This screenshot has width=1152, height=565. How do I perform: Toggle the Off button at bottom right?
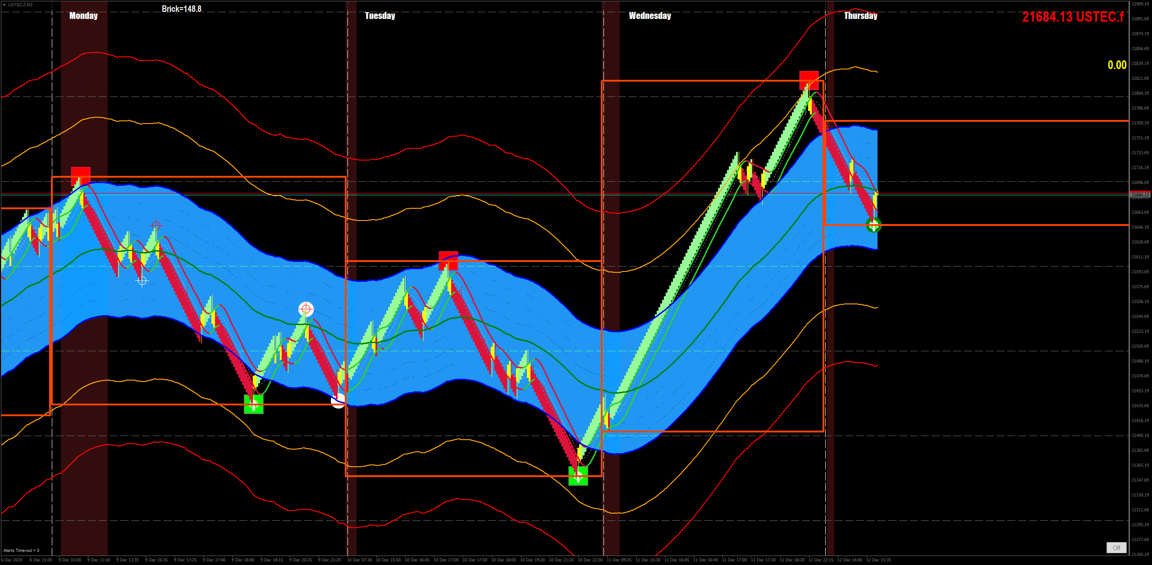[1116, 547]
